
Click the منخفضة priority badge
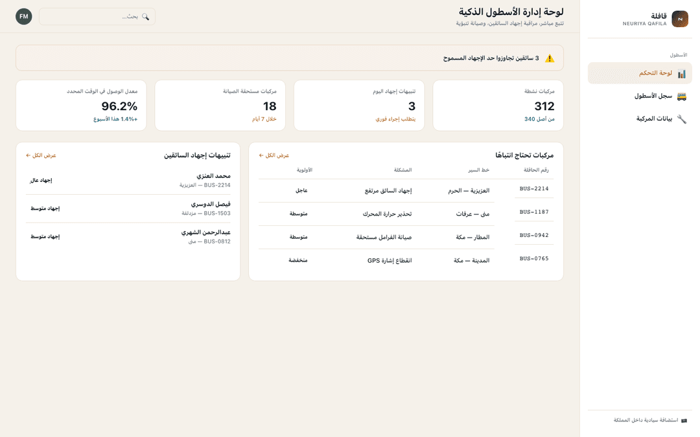tap(297, 260)
